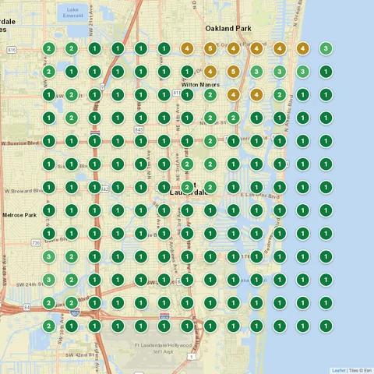Click the 1 marker on the Seabreeze Blvd label
This screenshot has width=374, height=374.
280,234
